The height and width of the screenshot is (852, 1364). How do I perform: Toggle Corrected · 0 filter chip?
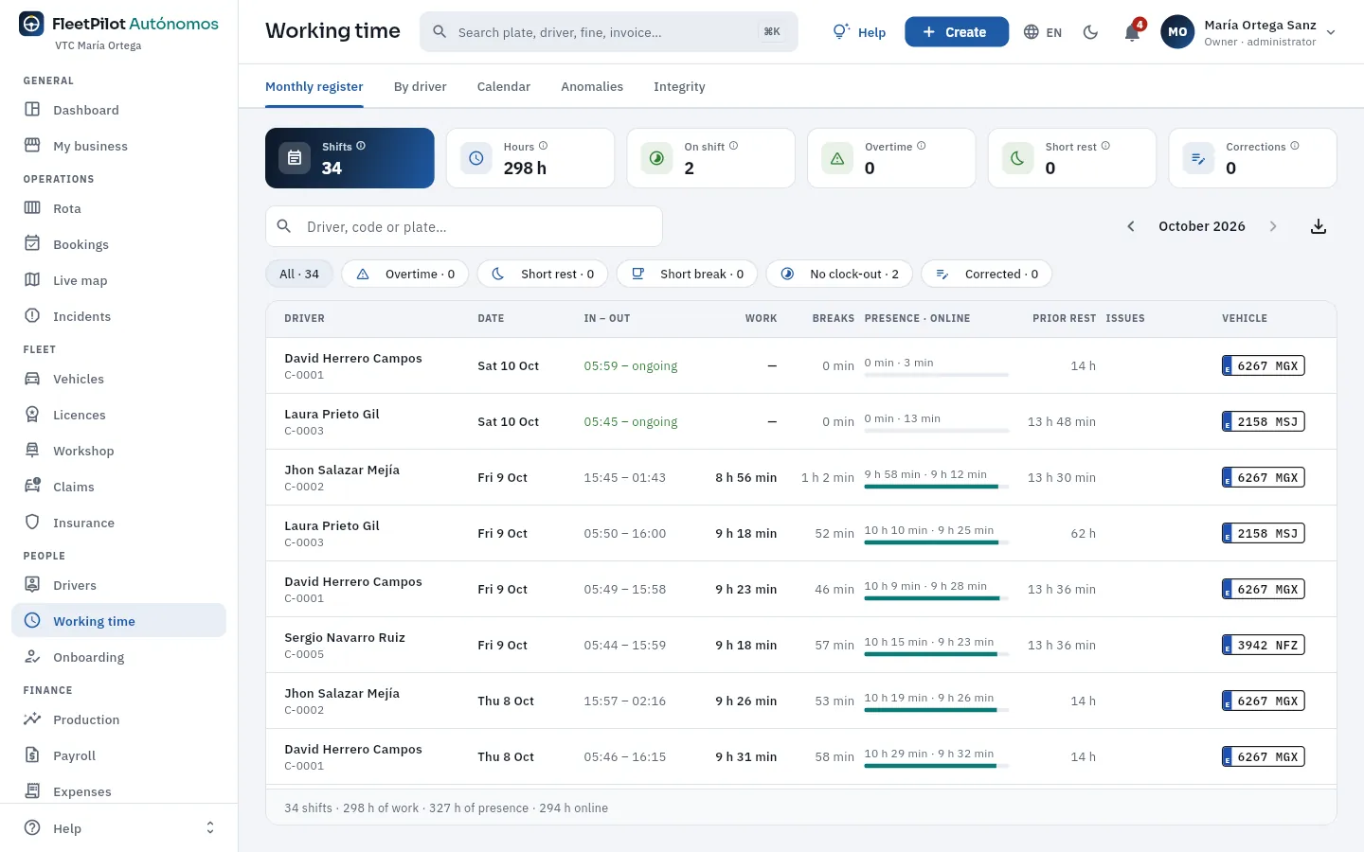click(x=986, y=274)
